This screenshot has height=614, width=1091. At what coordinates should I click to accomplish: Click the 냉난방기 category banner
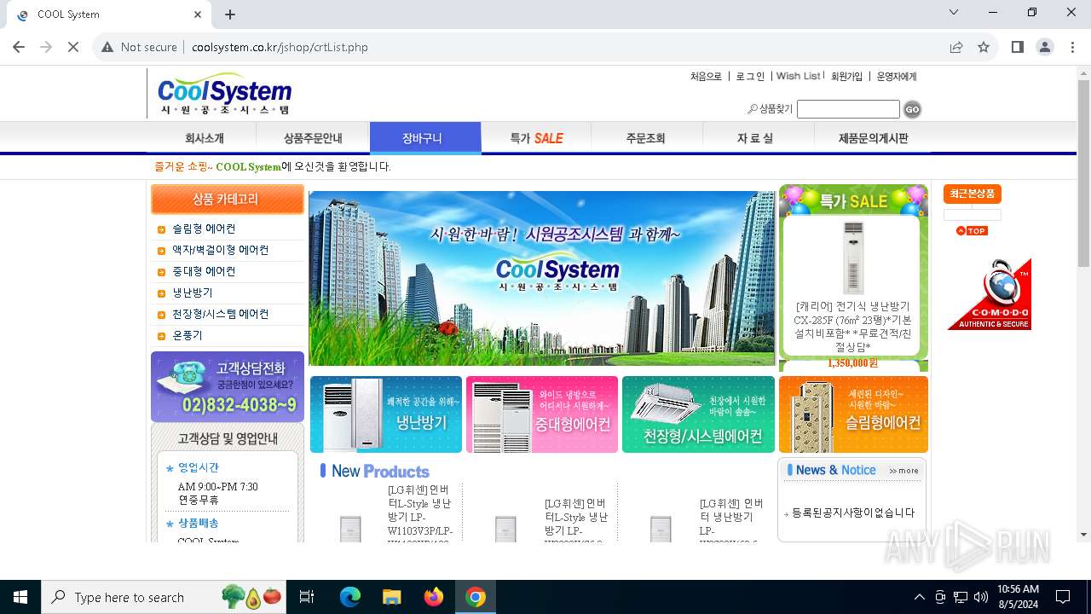(386, 414)
